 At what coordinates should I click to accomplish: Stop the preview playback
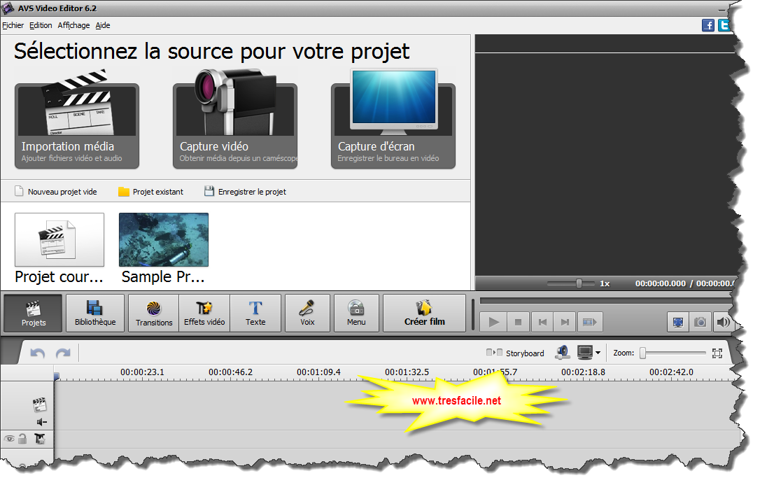(518, 322)
